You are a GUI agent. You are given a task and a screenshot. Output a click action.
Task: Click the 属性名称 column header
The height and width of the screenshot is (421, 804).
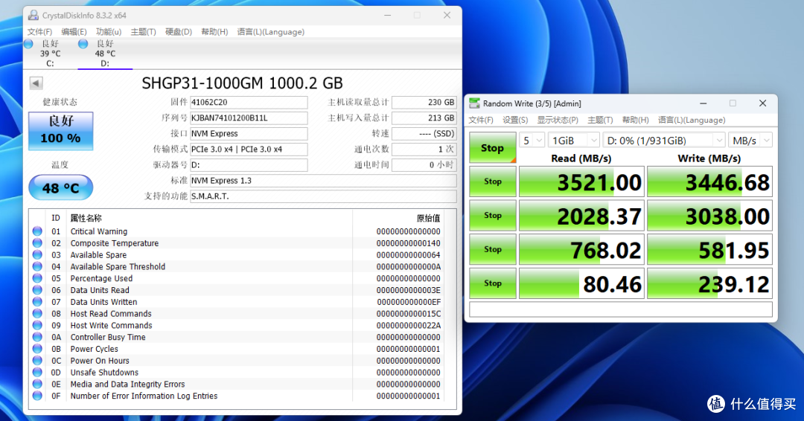(x=86, y=218)
